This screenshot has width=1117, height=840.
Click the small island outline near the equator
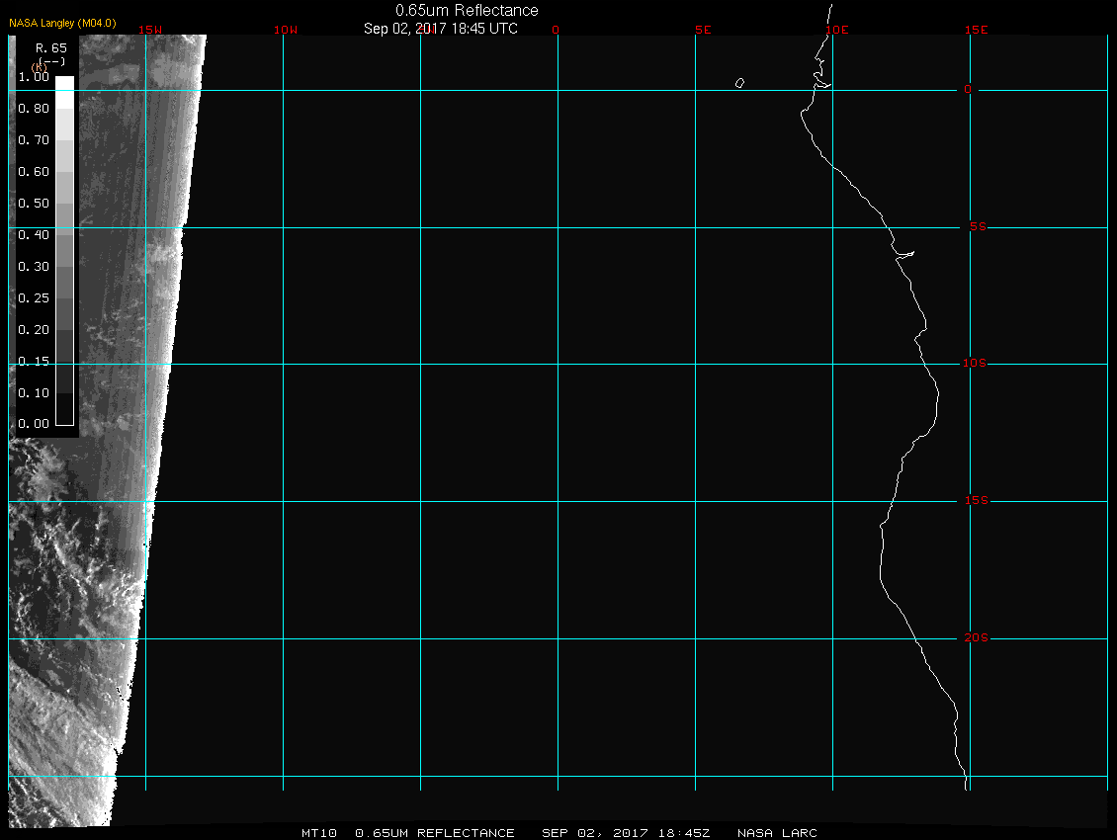pyautogui.click(x=739, y=83)
